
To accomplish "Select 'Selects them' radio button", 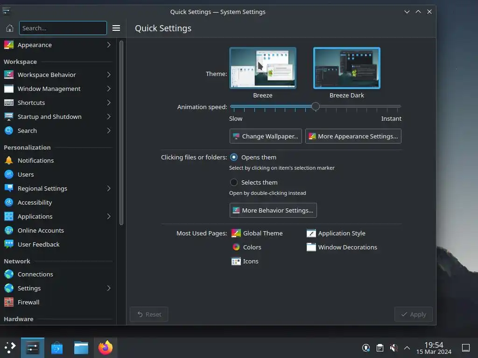I will click(234, 182).
